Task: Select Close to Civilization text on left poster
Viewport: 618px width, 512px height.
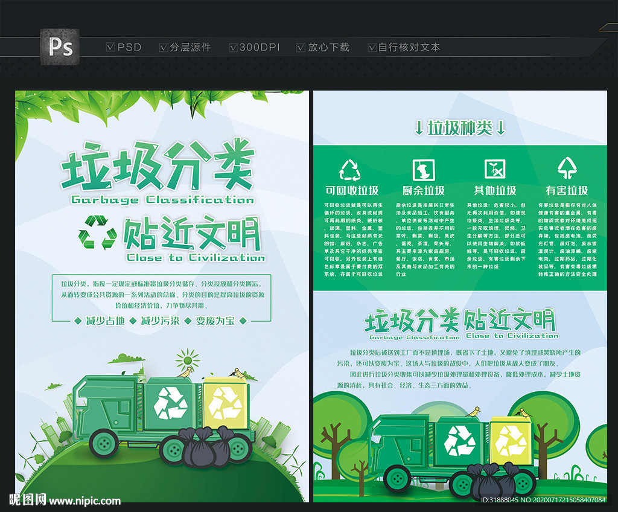Action: pyautogui.click(x=196, y=257)
